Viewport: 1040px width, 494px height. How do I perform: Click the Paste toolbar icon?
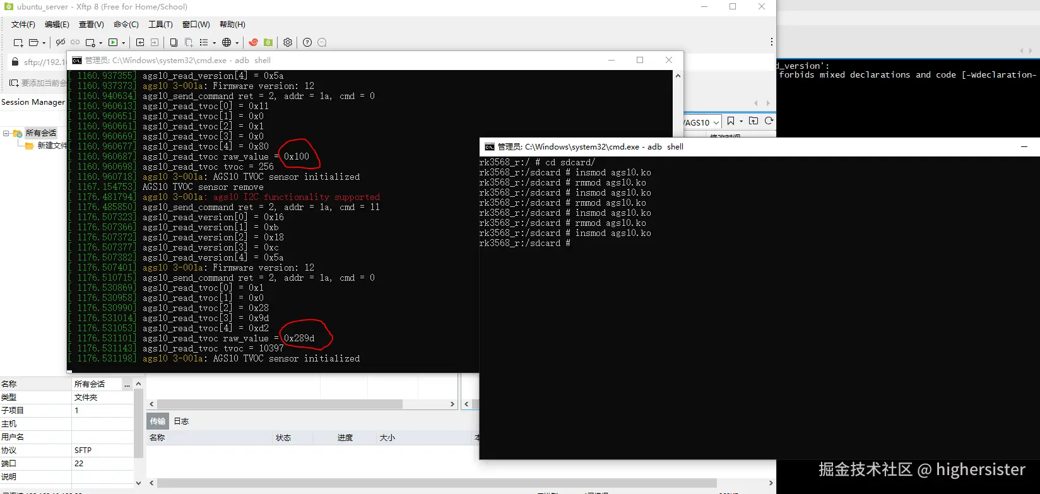point(189,42)
